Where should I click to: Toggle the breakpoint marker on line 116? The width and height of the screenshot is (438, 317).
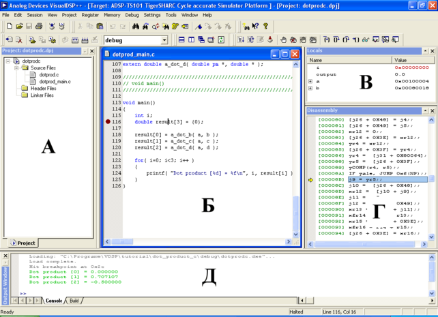[108, 122]
